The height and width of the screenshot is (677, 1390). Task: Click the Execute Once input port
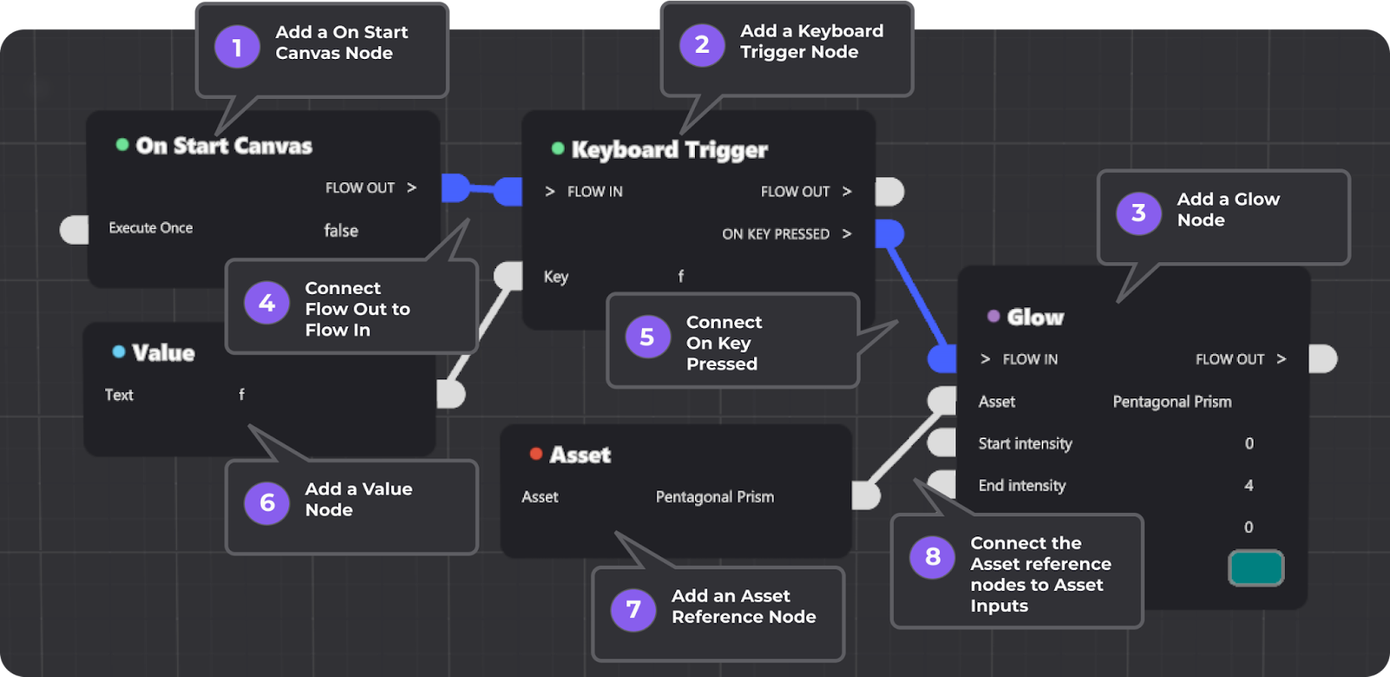75,230
